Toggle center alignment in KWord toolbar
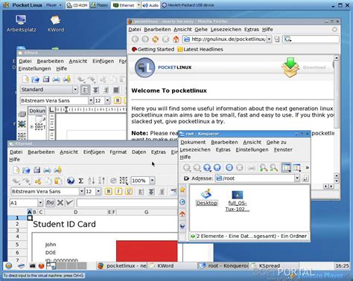Screen dimensions: 353x281 pyautogui.click(x=96, y=90)
